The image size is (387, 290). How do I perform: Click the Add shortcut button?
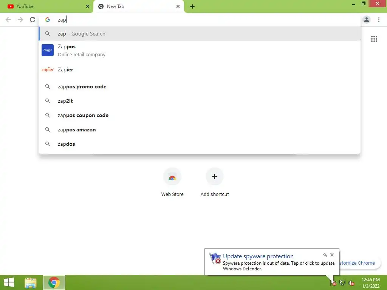click(215, 182)
